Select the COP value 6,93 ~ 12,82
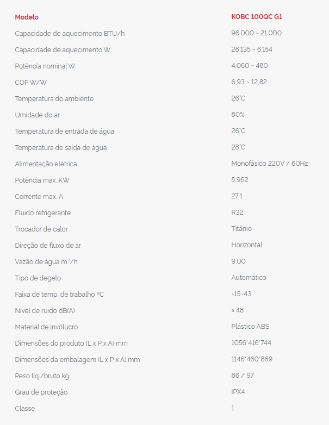The width and height of the screenshot is (329, 425). [249, 82]
